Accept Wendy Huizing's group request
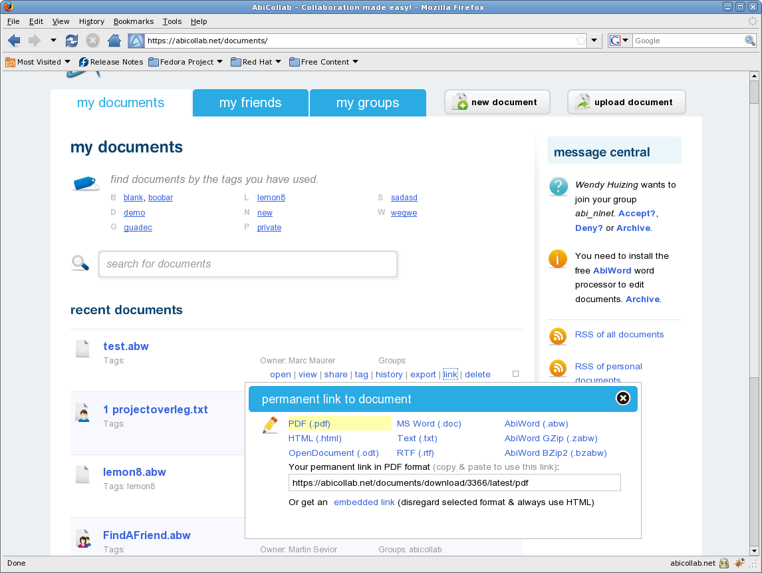Image resolution: width=762 pixels, height=573 pixels. [636, 213]
